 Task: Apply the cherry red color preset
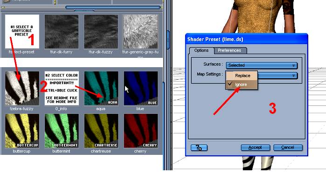click(x=140, y=131)
